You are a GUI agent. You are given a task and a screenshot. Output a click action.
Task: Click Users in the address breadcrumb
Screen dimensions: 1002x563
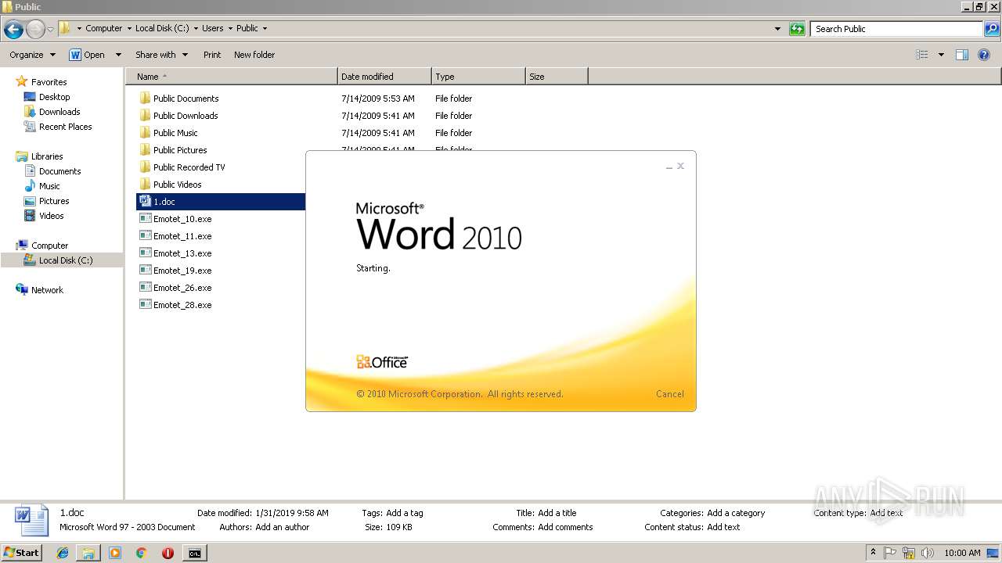click(212, 28)
